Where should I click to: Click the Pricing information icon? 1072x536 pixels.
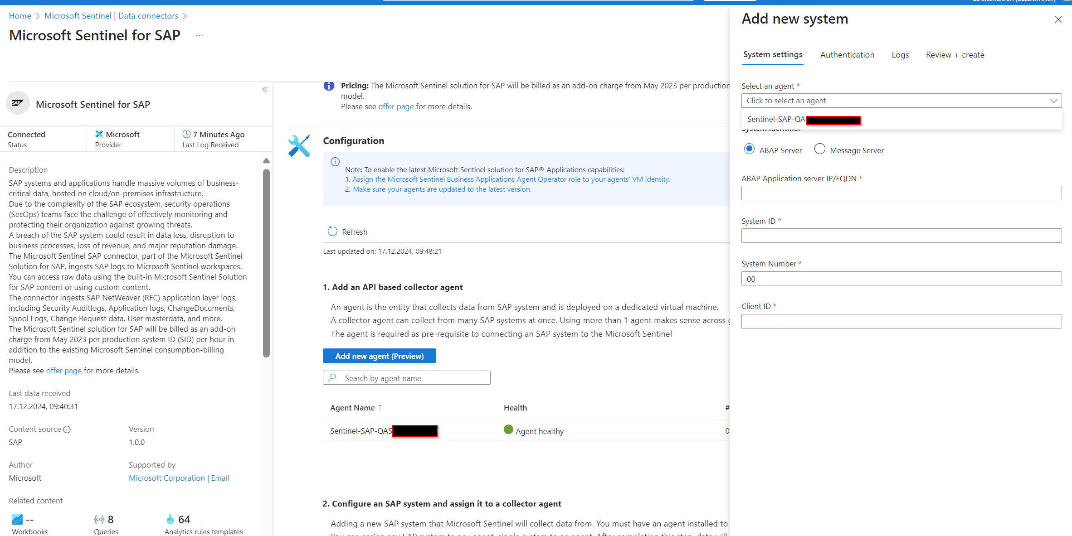click(x=329, y=86)
